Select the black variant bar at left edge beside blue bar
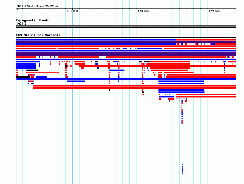Screen dimensions: 244x184 coord(22,77)
